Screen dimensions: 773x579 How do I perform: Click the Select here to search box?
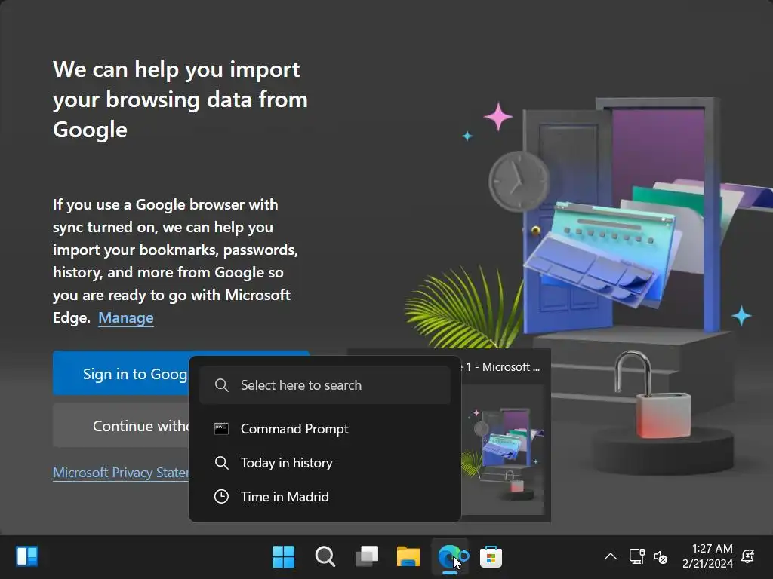[x=325, y=385]
